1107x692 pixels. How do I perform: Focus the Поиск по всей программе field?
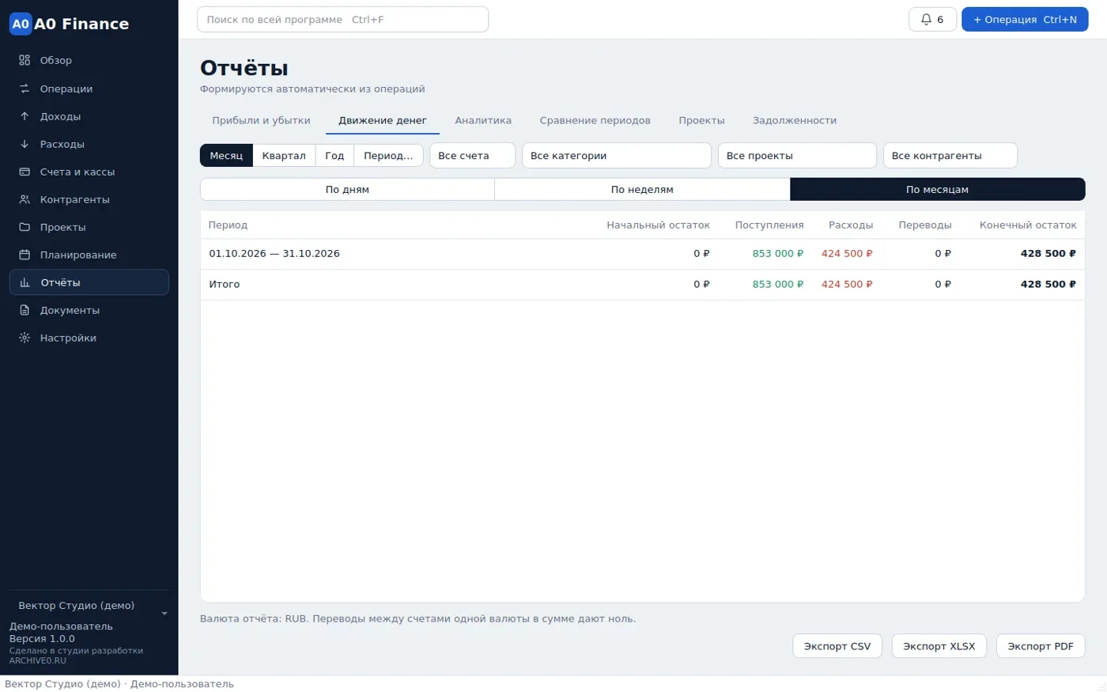[342, 20]
